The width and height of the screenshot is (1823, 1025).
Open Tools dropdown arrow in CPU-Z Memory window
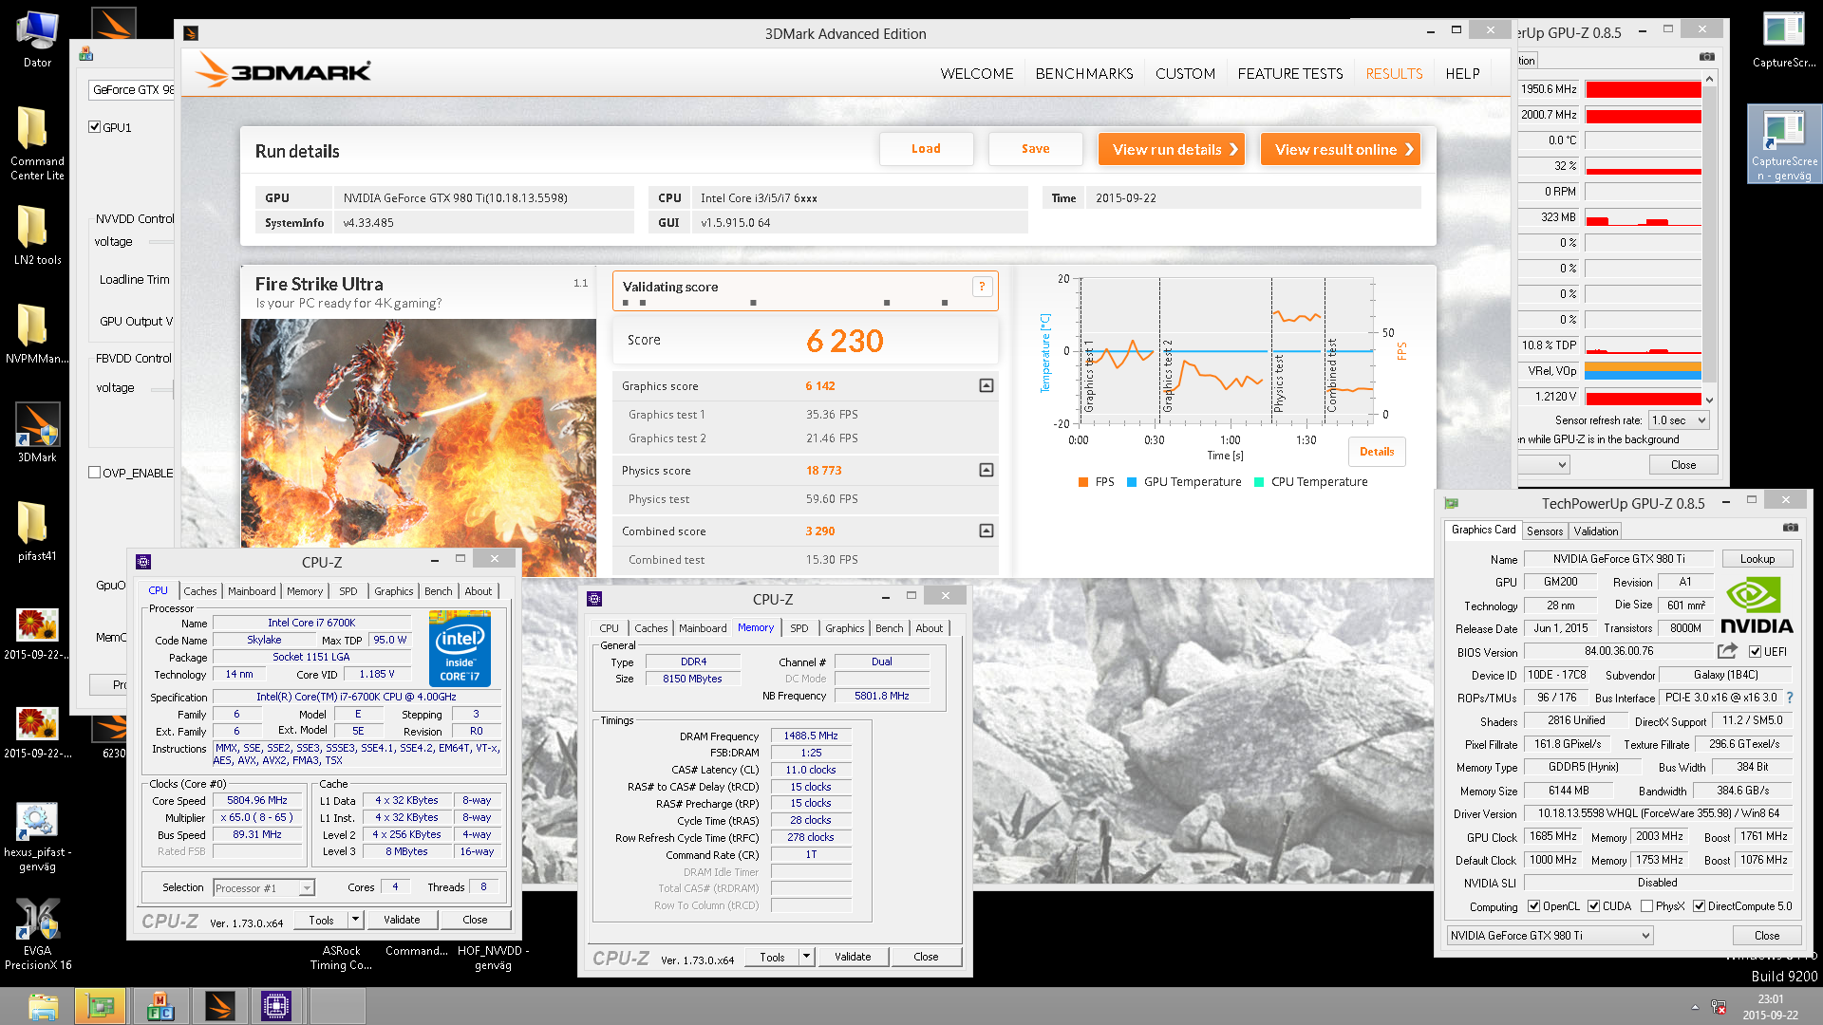(806, 957)
